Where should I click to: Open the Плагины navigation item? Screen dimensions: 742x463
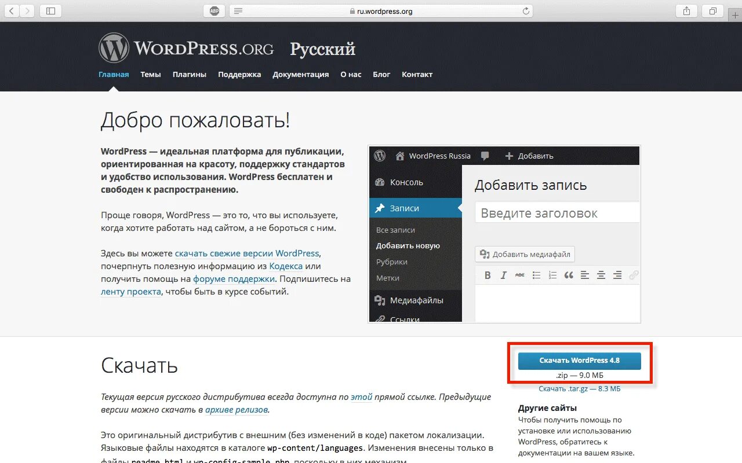pyautogui.click(x=190, y=74)
